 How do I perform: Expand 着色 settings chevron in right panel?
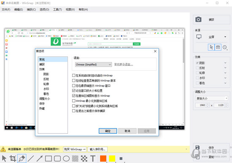click(225, 83)
